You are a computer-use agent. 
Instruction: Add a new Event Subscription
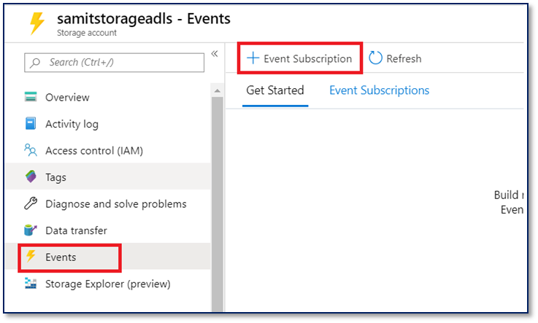point(299,58)
